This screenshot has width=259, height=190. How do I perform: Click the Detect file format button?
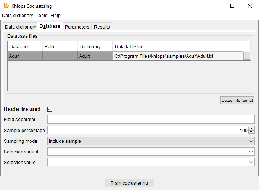237,101
